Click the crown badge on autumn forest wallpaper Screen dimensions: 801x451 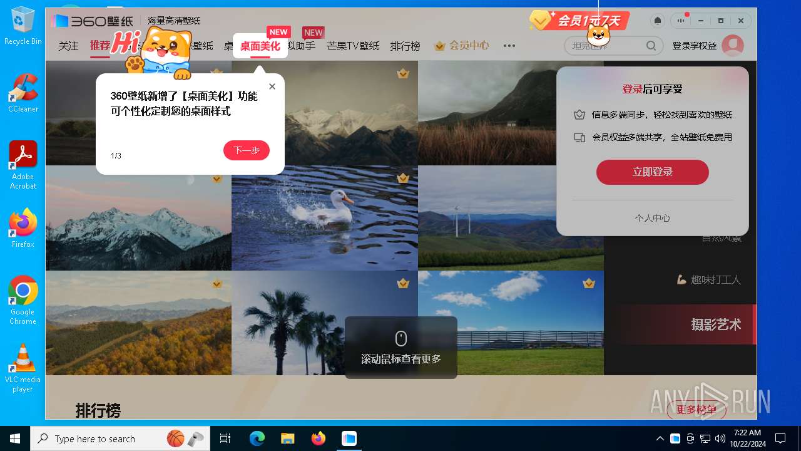click(x=217, y=284)
